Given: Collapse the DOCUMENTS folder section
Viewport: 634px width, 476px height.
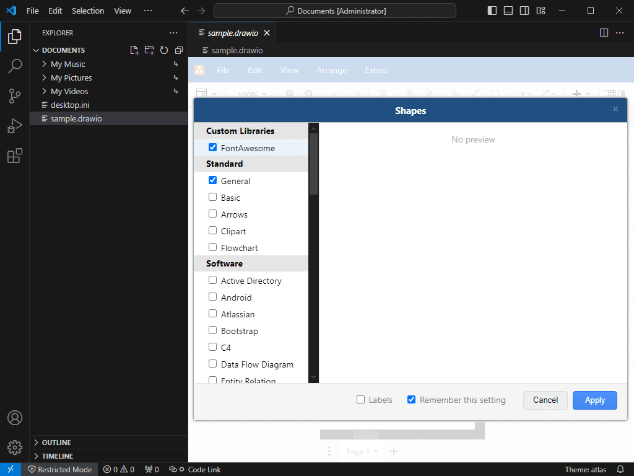Looking at the screenshot, I should (37, 50).
